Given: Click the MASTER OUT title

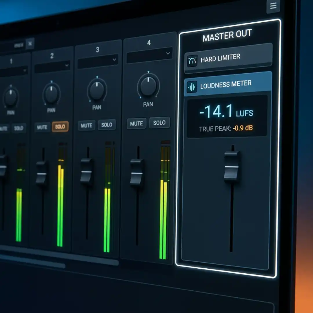Looking at the screenshot, I should (x=228, y=35).
